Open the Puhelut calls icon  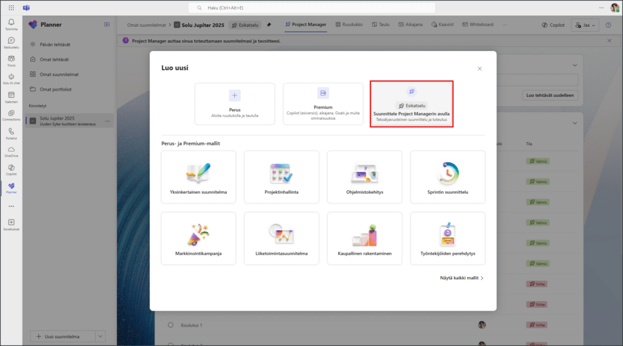click(11, 132)
